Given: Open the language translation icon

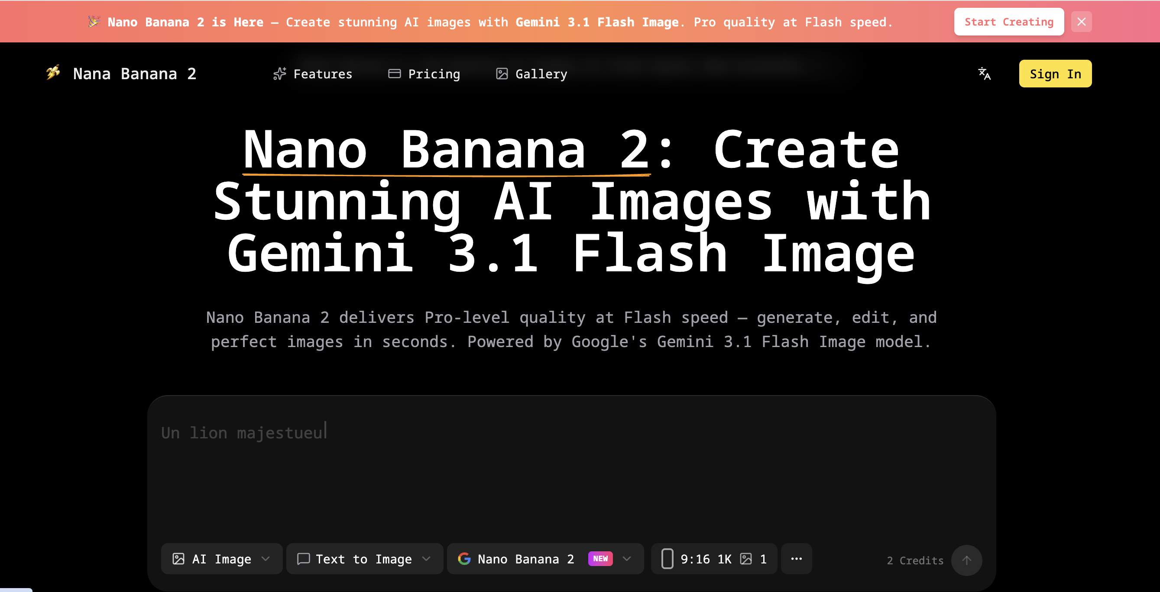Looking at the screenshot, I should point(985,74).
